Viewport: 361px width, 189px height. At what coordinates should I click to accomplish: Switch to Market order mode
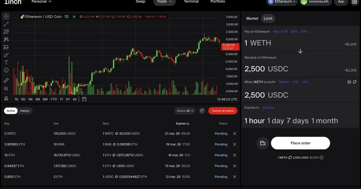(252, 18)
